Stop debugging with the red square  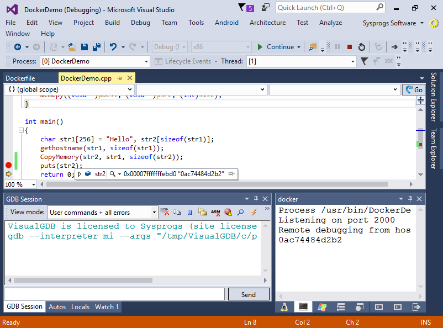[350, 47]
